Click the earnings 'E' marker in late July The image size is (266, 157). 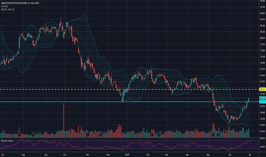point(19,135)
